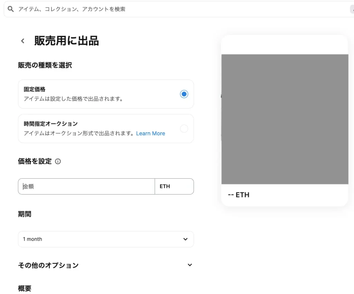Click the -- ETH price in preview card

click(x=239, y=195)
